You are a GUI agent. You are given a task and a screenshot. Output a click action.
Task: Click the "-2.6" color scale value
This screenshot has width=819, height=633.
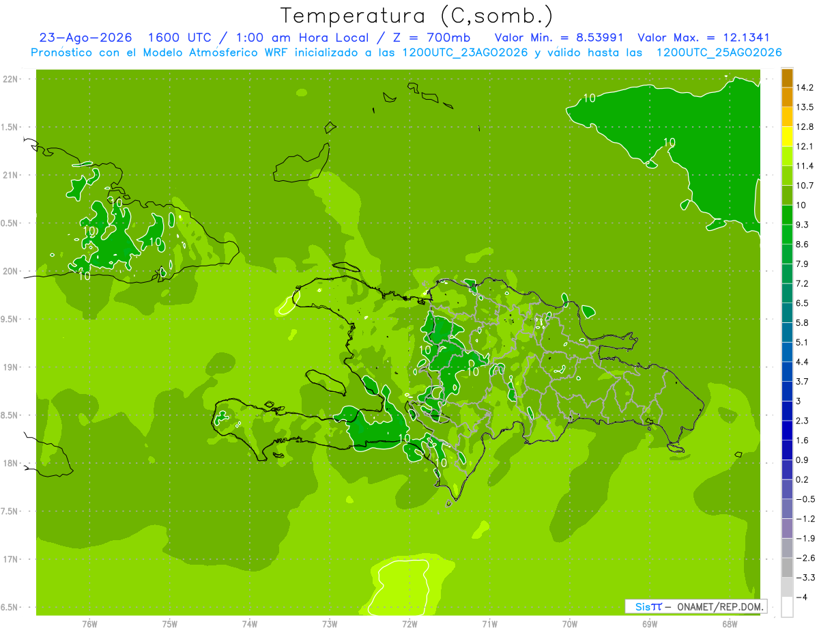tap(805, 558)
